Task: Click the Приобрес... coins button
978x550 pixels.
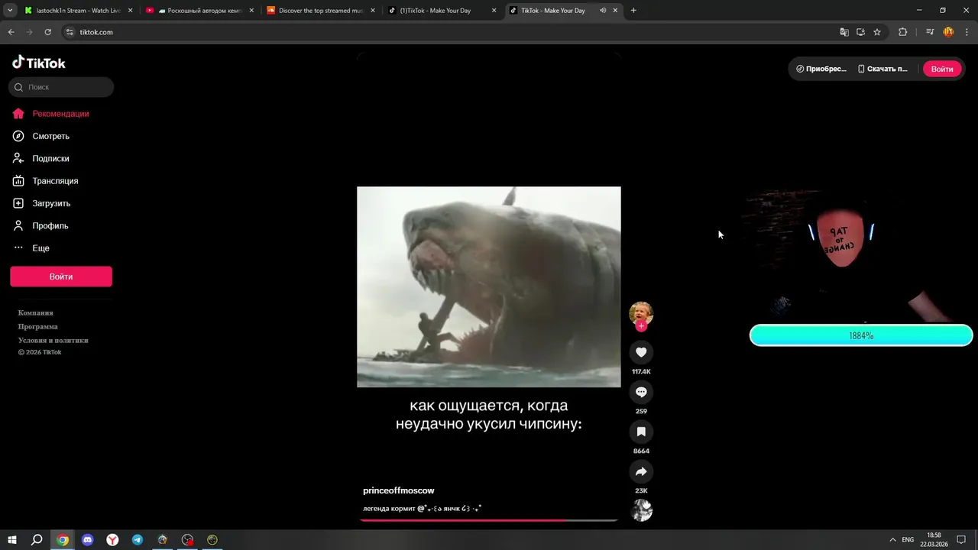Action: click(821, 69)
